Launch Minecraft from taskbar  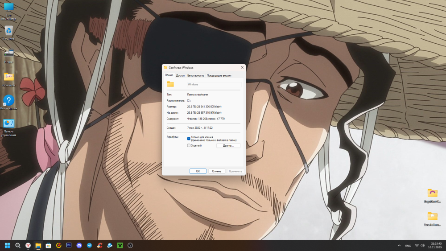(x=120, y=245)
